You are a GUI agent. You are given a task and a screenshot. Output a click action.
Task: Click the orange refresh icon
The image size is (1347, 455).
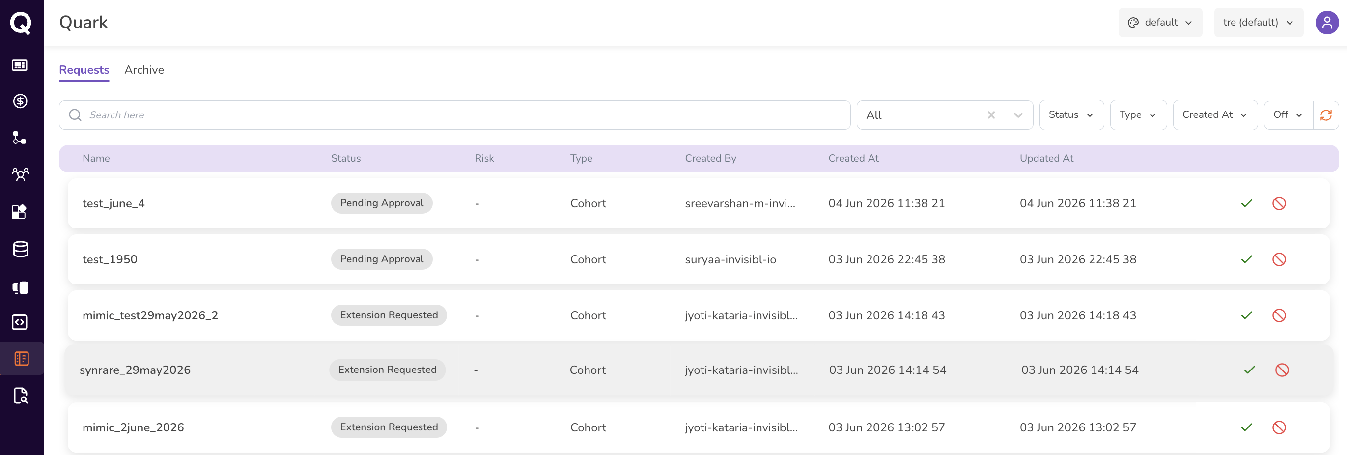[1325, 115]
